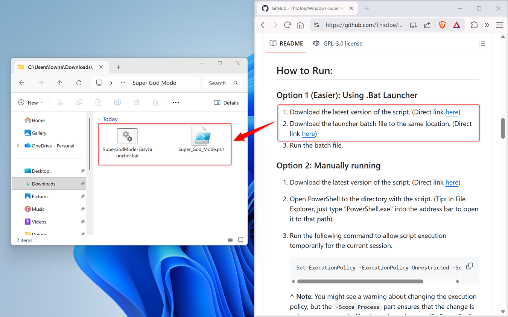Click the Delete trash icon
The image size is (508, 317).
pyautogui.click(x=155, y=103)
